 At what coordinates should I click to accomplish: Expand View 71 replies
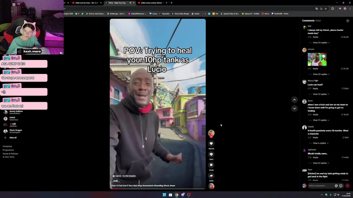coord(321,120)
